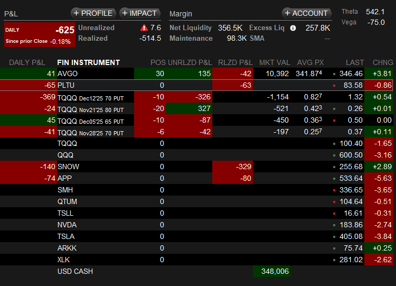Image resolution: width=396 pixels, height=286 pixels.
Task: Click the Net Liquidity value 356.5K
Action: pos(230,28)
